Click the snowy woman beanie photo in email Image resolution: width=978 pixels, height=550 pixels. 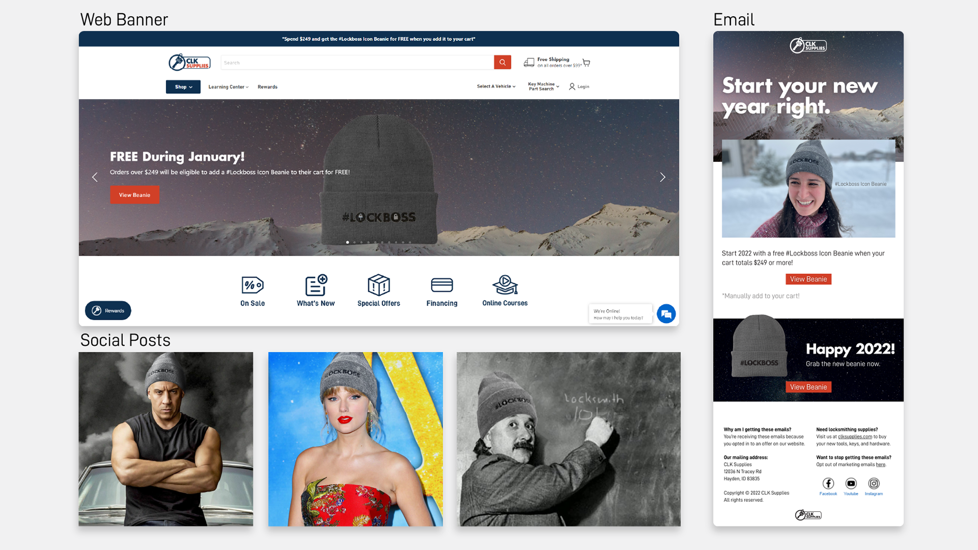[x=808, y=188]
